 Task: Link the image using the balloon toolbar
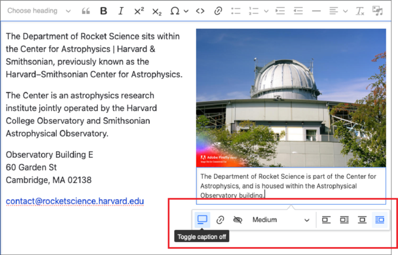220,220
